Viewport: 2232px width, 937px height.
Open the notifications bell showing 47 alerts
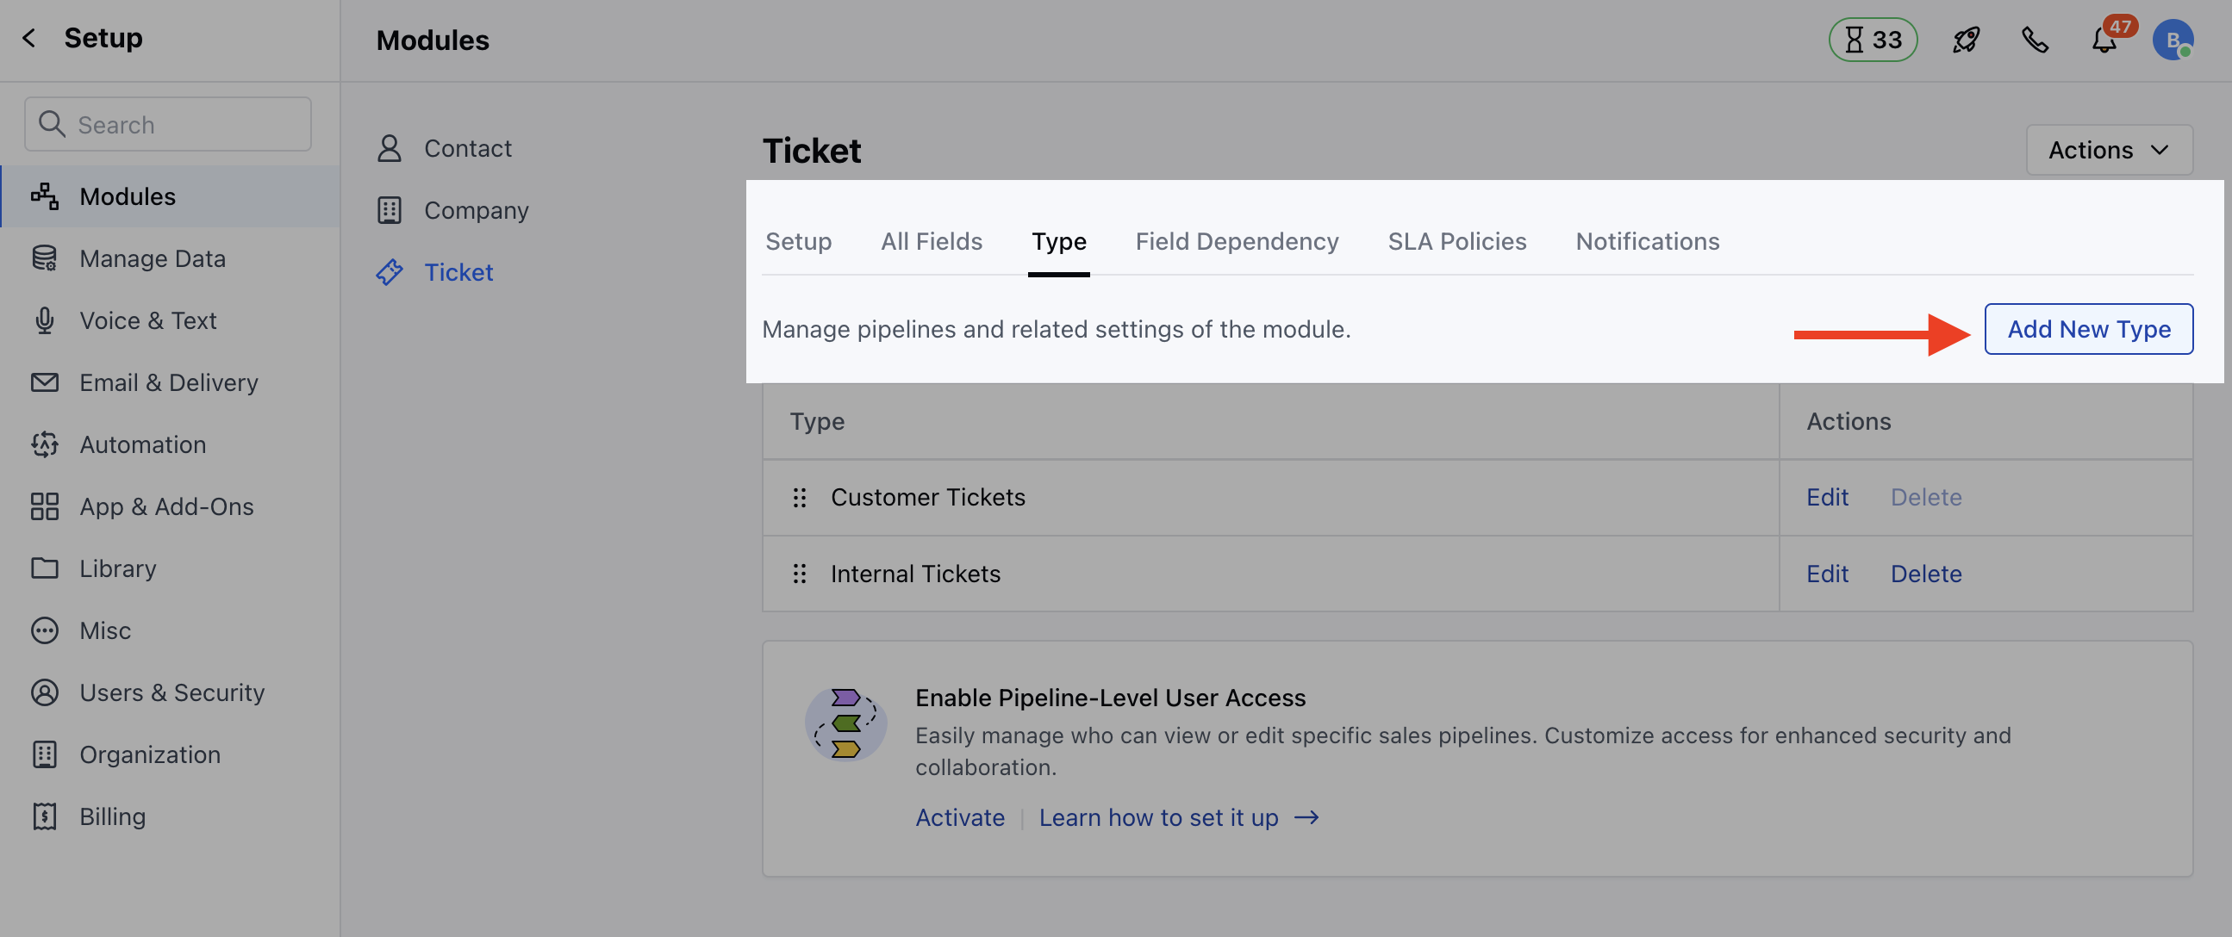click(2104, 40)
